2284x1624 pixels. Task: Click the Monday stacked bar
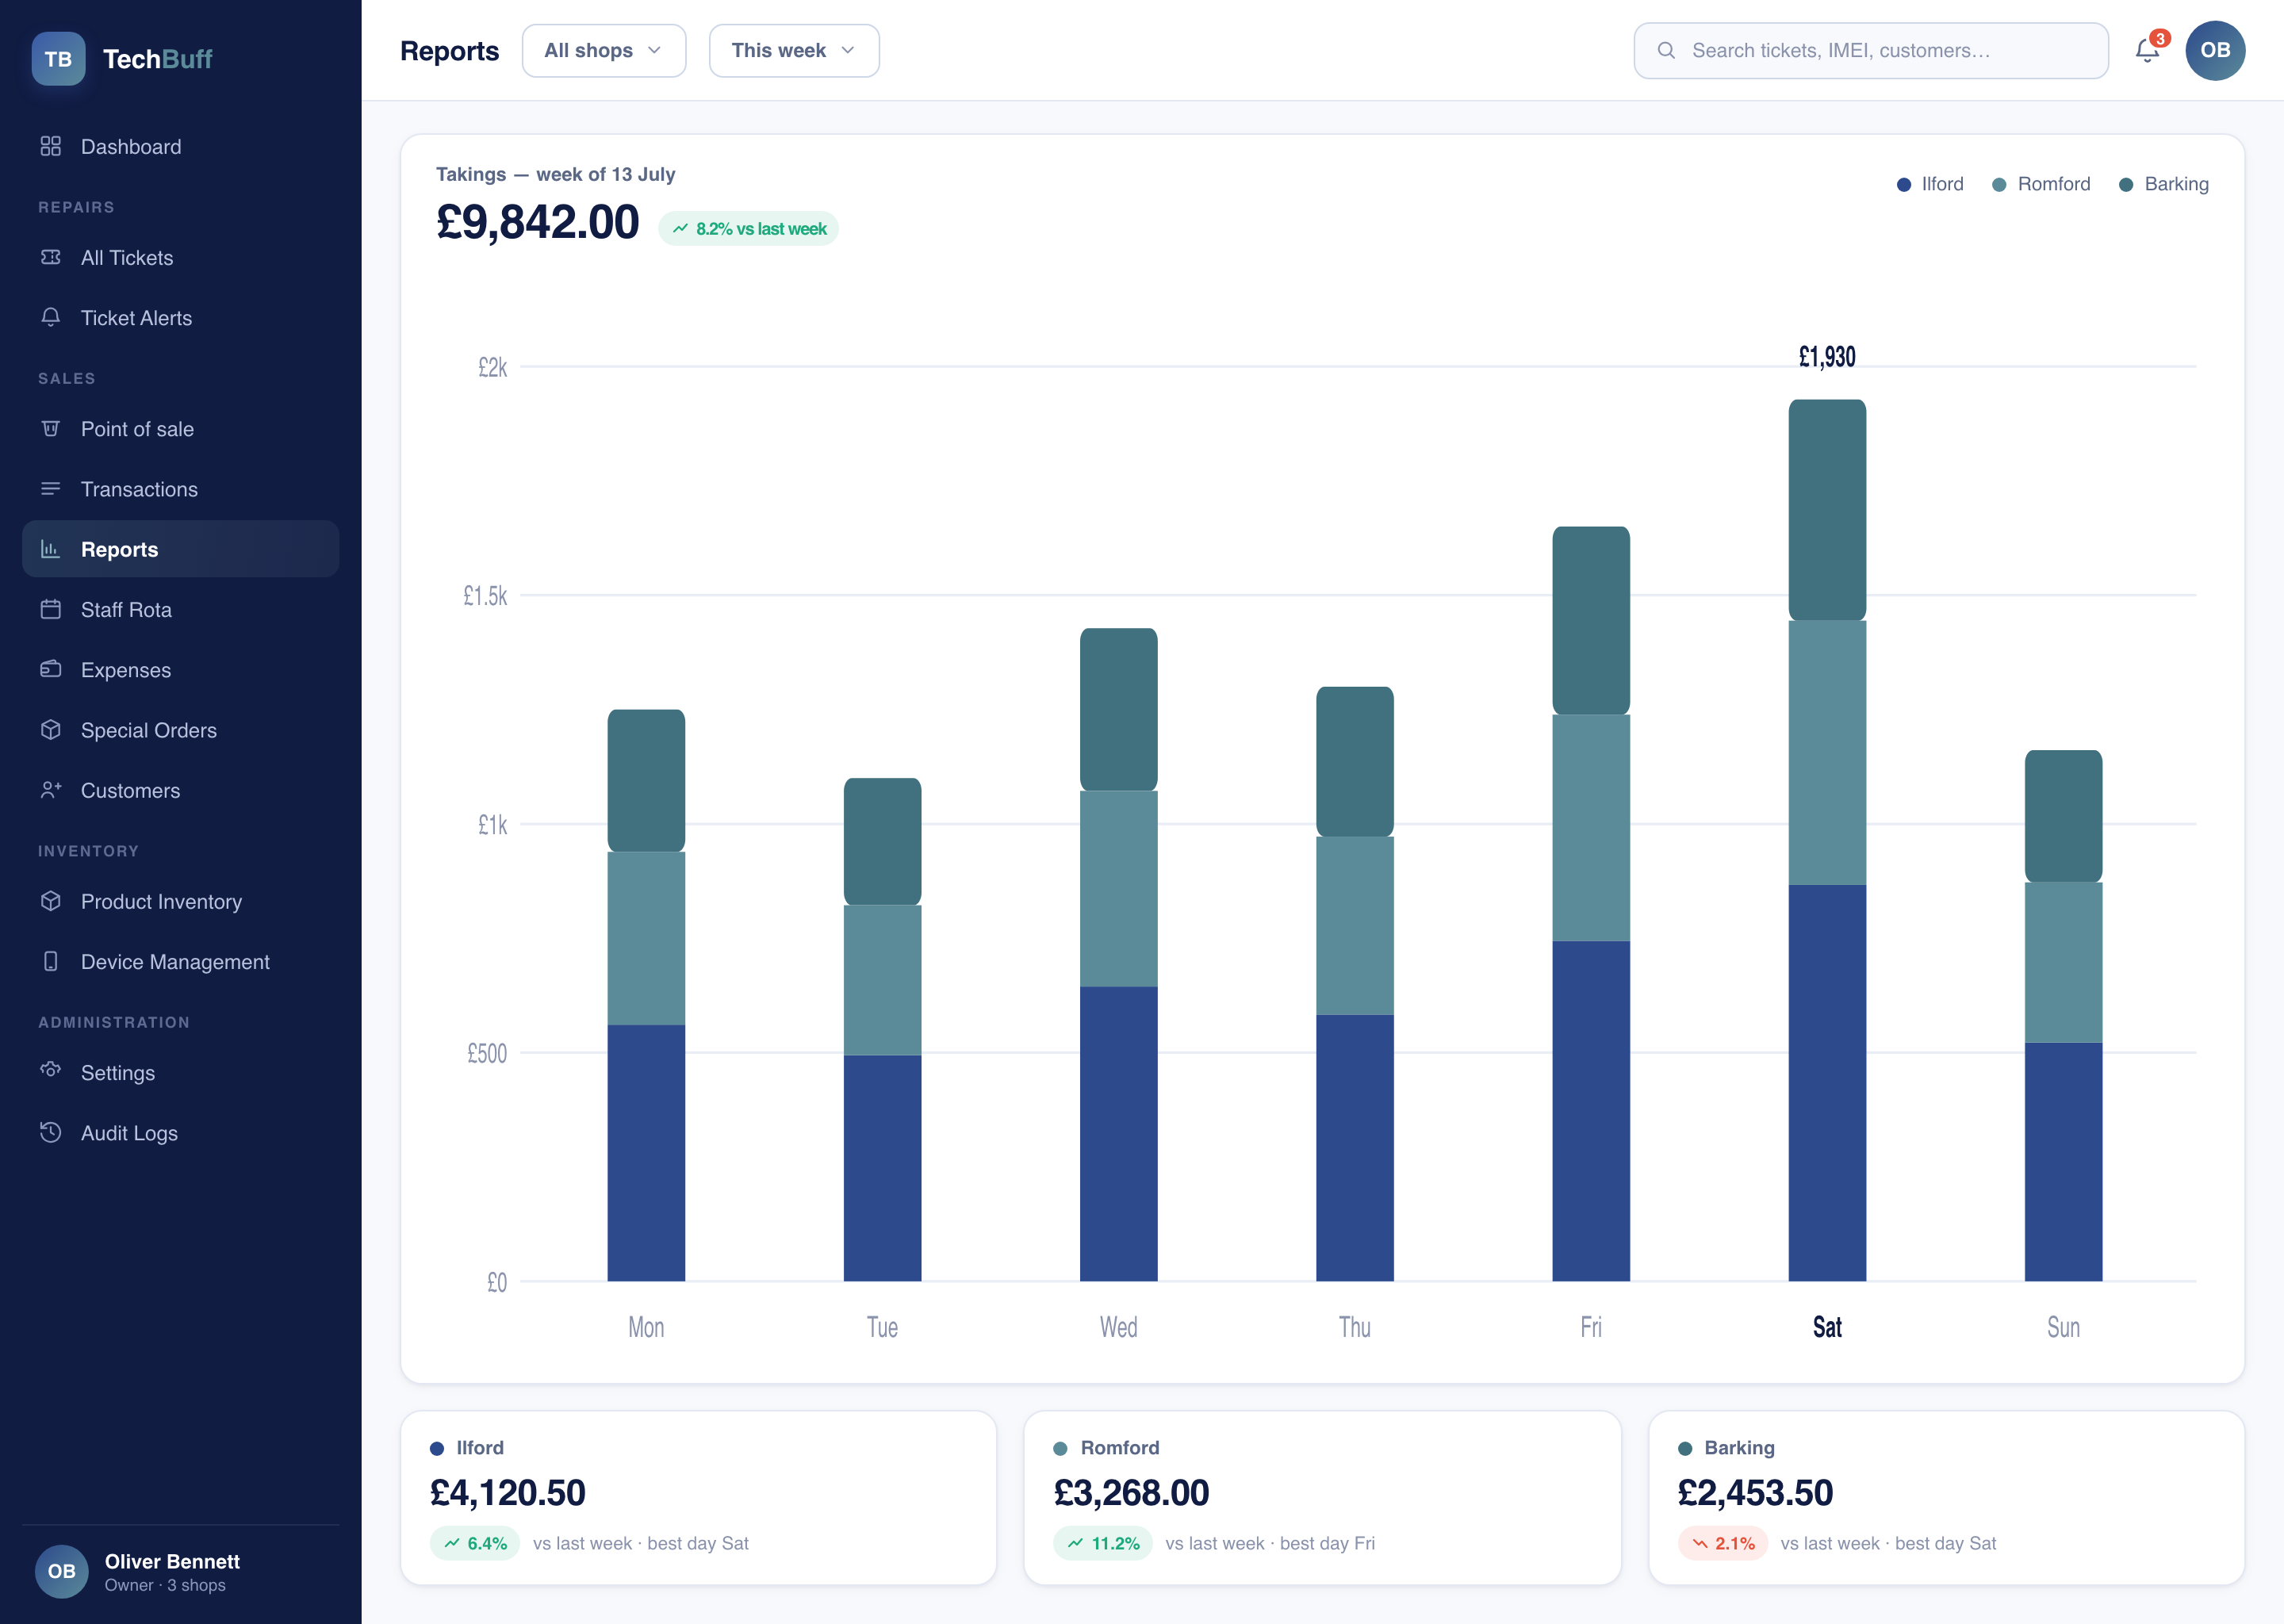(646, 995)
